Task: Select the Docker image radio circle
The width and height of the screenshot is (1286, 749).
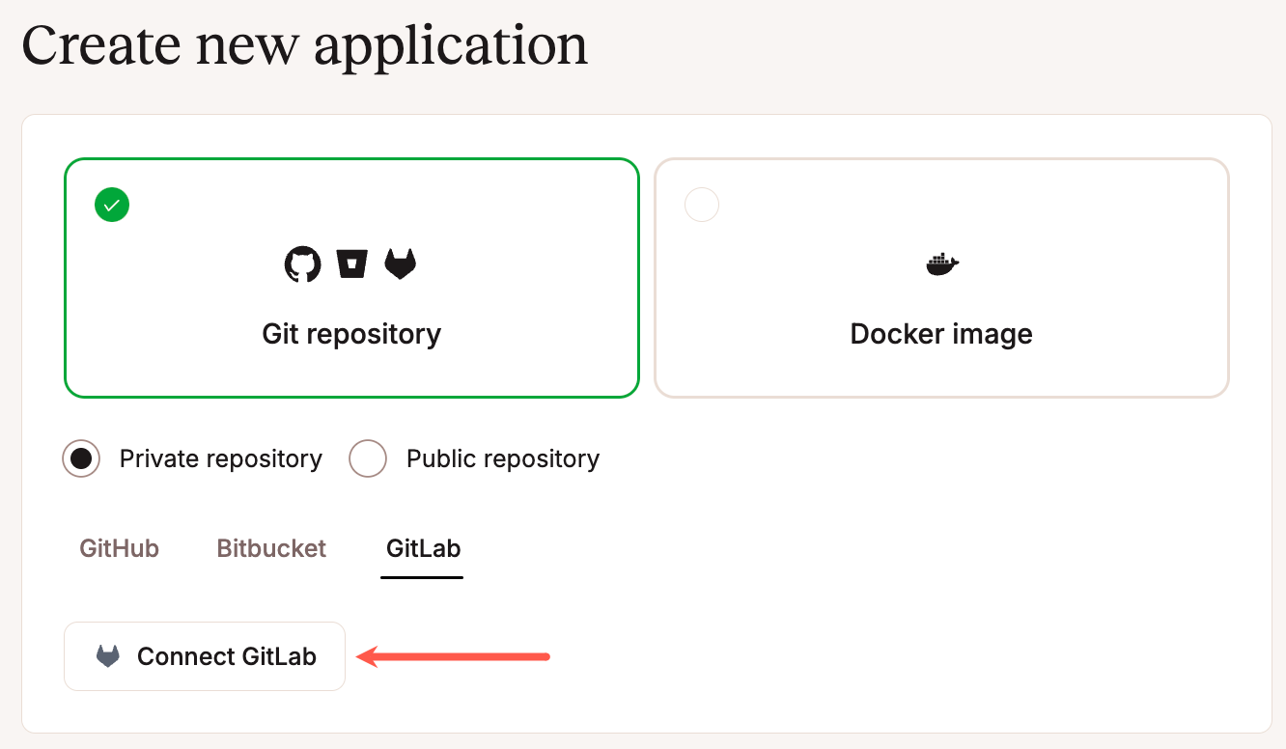Action: click(702, 204)
